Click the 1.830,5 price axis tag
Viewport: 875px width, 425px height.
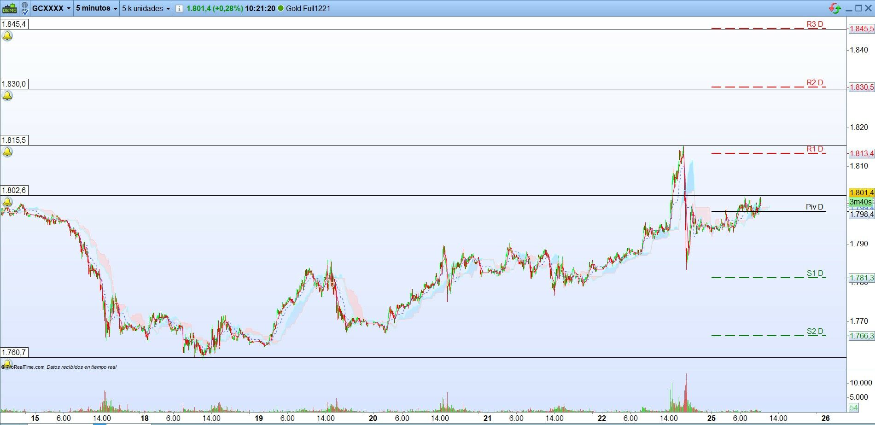click(x=862, y=87)
